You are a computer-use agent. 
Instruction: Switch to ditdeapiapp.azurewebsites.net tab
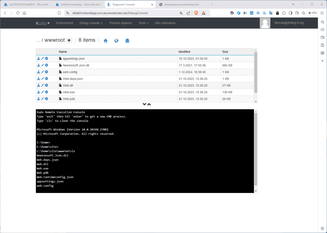coord(181,4)
